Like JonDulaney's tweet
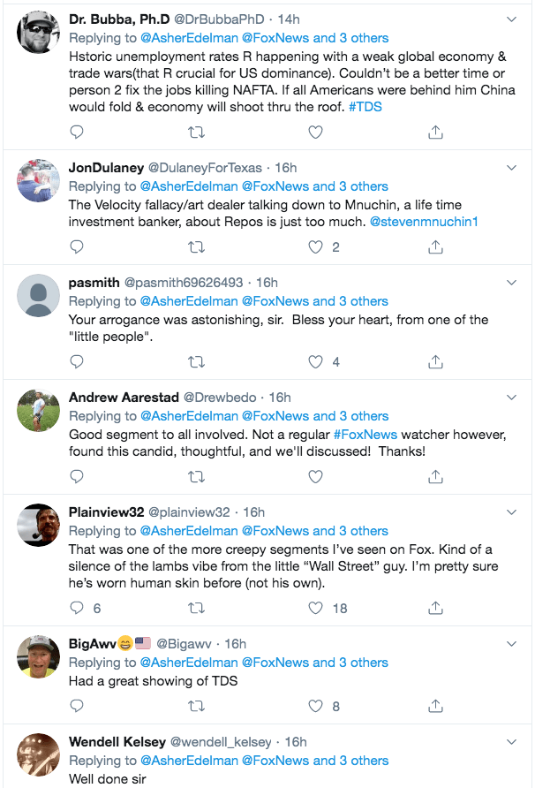 pos(315,246)
